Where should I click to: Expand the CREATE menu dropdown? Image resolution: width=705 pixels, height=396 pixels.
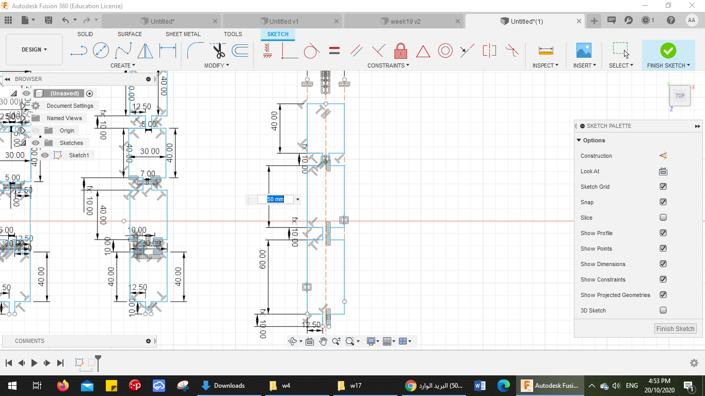[x=123, y=65]
